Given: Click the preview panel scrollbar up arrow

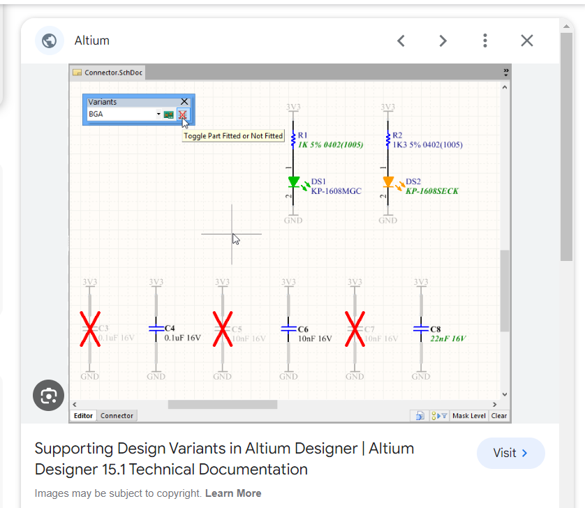Looking at the screenshot, I should pos(566,26).
